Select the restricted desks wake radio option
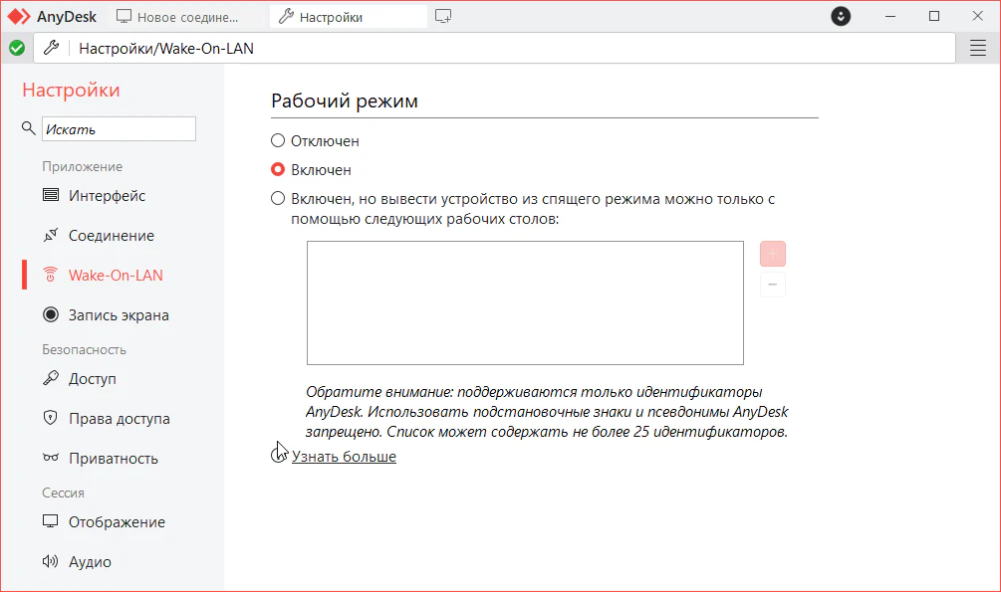This screenshot has width=1001, height=592. [279, 199]
